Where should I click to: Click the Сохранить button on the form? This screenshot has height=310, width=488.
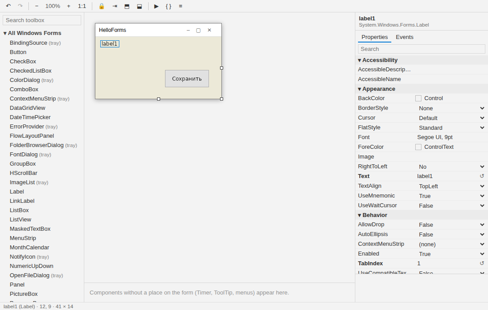pyautogui.click(x=187, y=78)
